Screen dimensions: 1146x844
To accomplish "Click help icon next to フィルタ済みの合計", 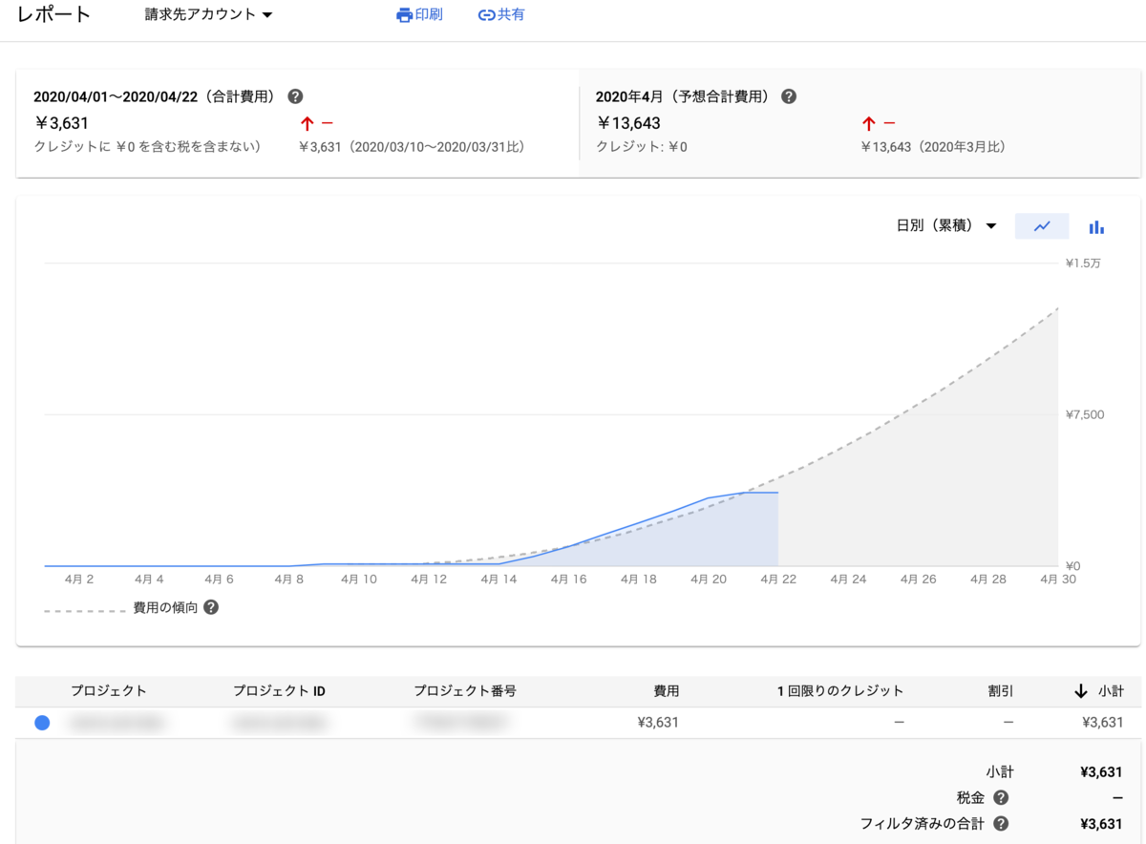I will 1000,823.
